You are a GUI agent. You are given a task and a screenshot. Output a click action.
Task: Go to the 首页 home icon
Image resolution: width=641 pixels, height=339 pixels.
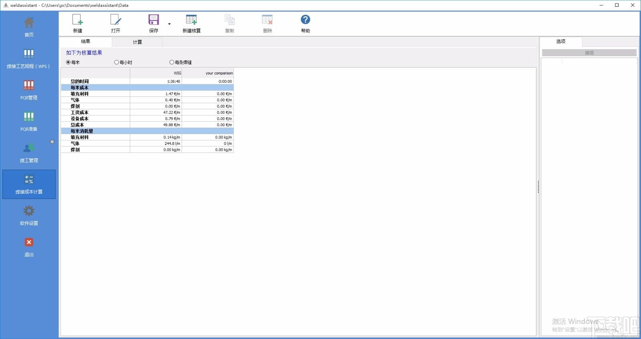coord(29,23)
